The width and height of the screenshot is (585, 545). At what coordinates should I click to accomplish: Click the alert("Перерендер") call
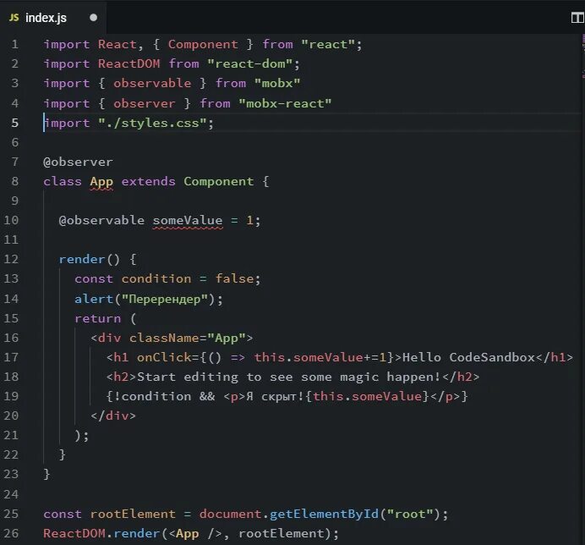(x=149, y=299)
